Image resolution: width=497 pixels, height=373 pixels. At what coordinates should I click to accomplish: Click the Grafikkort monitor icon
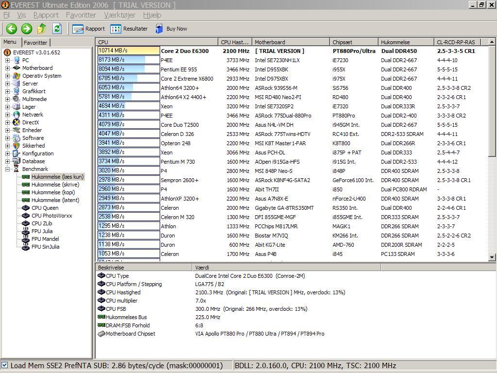(x=17, y=91)
